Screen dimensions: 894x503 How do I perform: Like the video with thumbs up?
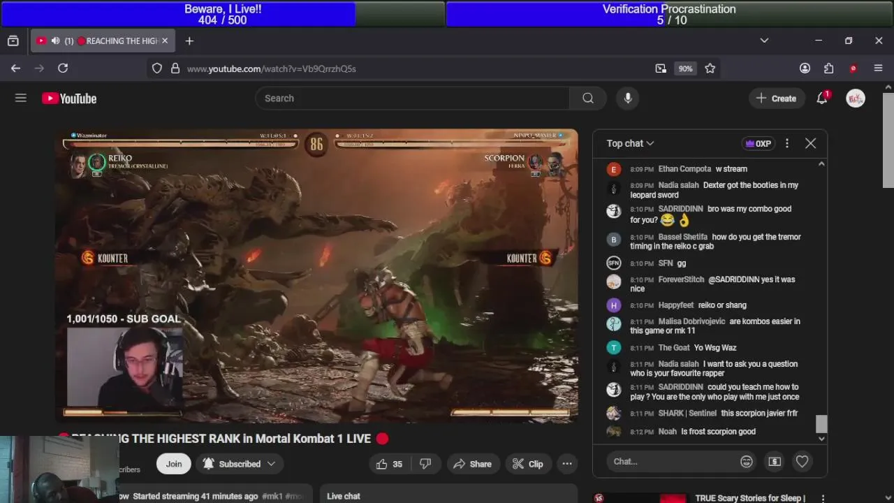pos(390,464)
